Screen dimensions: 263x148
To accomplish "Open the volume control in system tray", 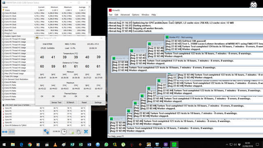I will (x=235, y=144).
